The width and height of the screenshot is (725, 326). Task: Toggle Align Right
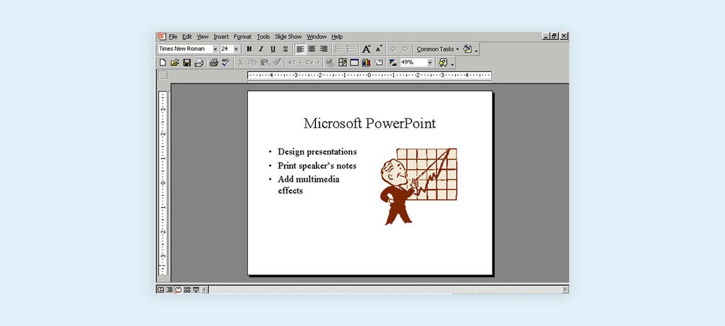pyautogui.click(x=324, y=49)
